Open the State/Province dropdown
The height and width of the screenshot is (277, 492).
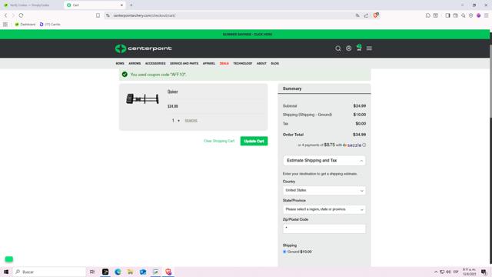[x=324, y=209]
